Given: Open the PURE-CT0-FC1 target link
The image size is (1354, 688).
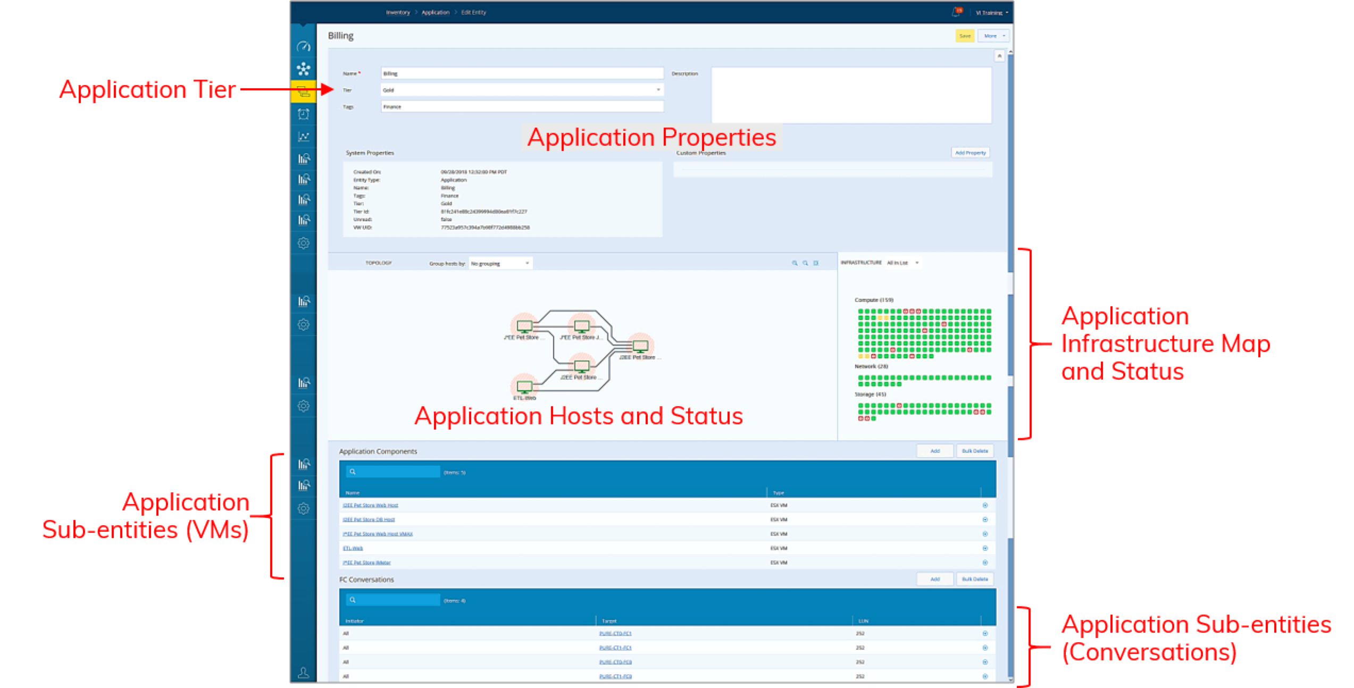Looking at the screenshot, I should (615, 633).
